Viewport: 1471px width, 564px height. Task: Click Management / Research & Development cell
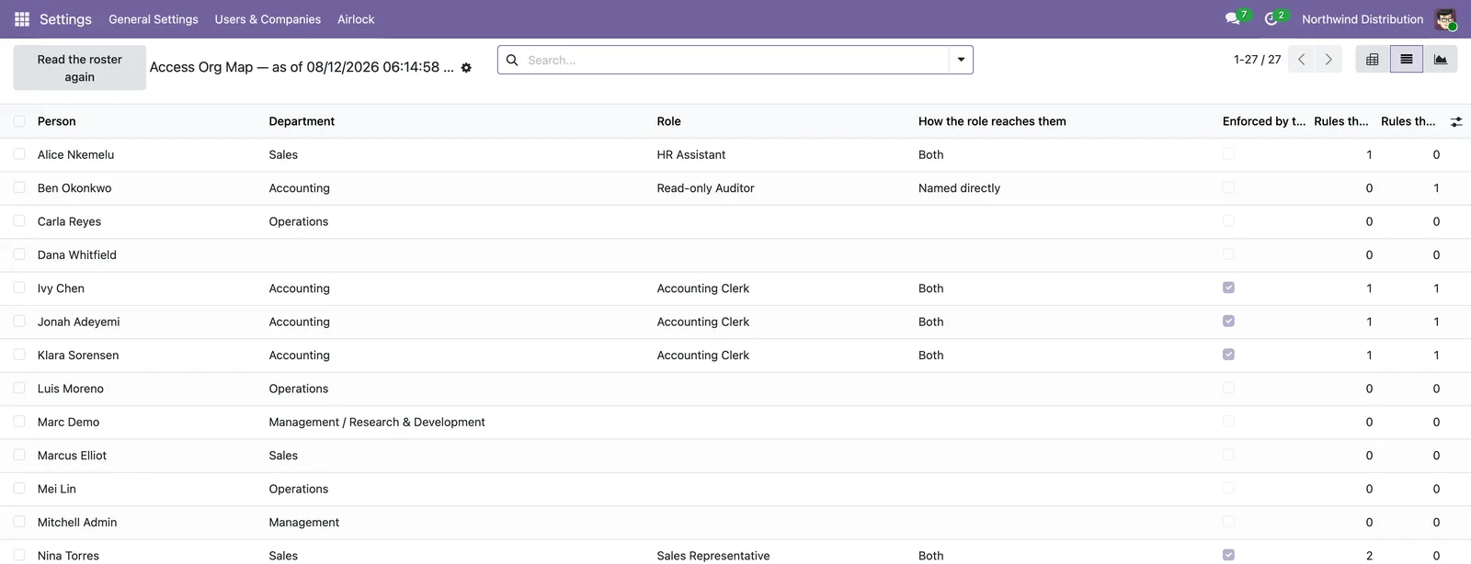coord(377,422)
